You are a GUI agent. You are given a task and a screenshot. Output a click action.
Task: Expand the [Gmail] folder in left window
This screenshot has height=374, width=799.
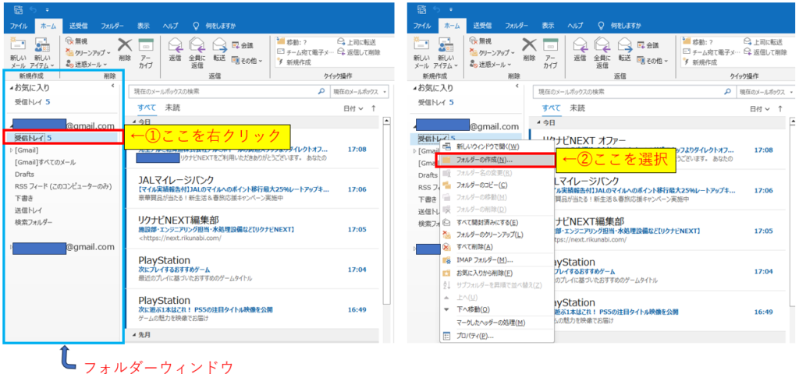(x=11, y=150)
